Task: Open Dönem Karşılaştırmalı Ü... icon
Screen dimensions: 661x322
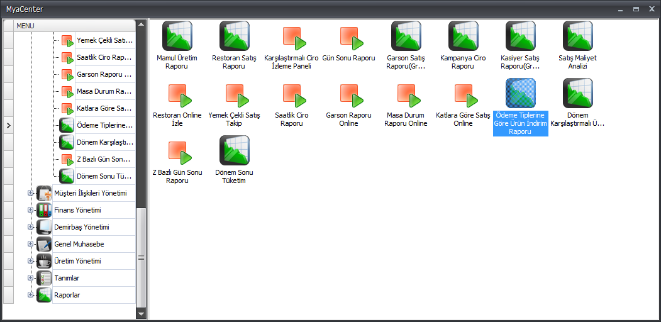Action: pyautogui.click(x=578, y=93)
